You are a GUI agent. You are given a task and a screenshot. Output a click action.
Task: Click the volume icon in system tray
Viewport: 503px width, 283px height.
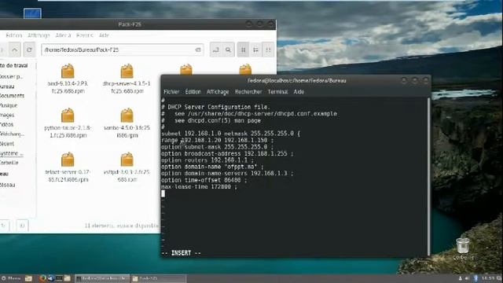pyautogui.click(x=467, y=278)
